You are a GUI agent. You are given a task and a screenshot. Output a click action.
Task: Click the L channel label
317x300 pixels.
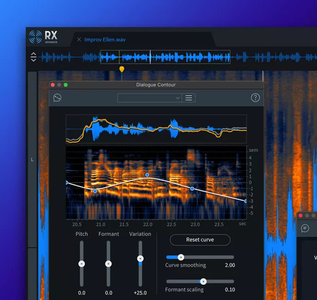tap(32, 160)
